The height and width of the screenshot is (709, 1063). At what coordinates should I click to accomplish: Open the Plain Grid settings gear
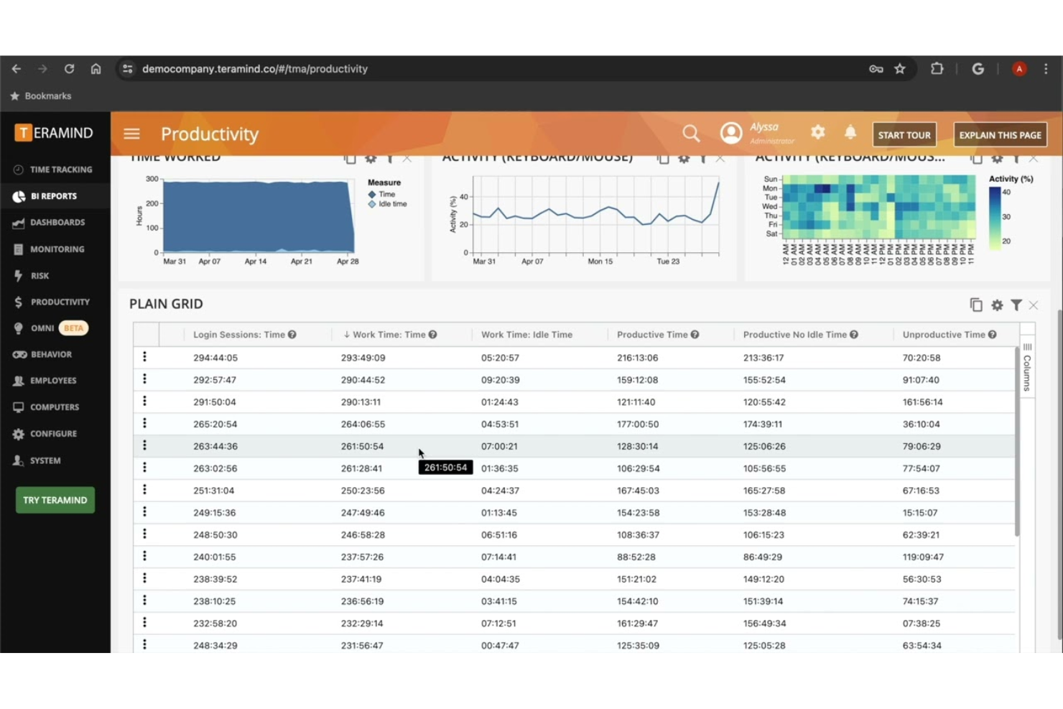point(997,305)
